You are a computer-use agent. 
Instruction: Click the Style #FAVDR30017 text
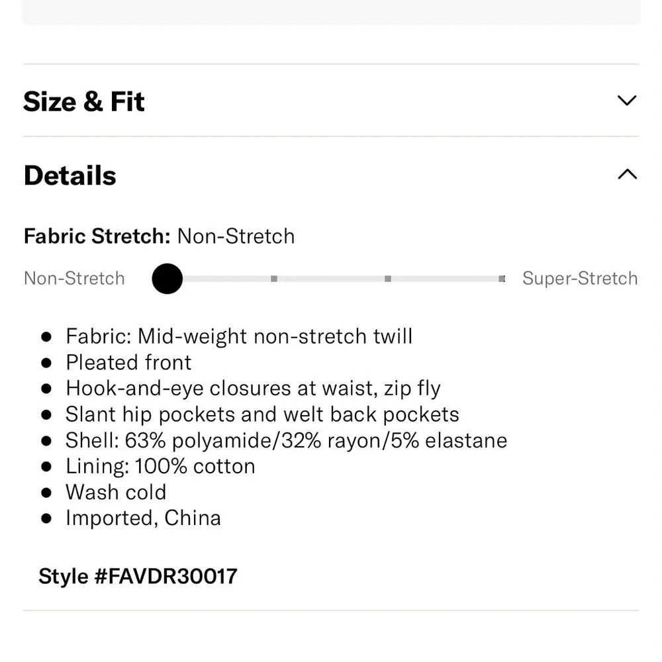pos(138,576)
